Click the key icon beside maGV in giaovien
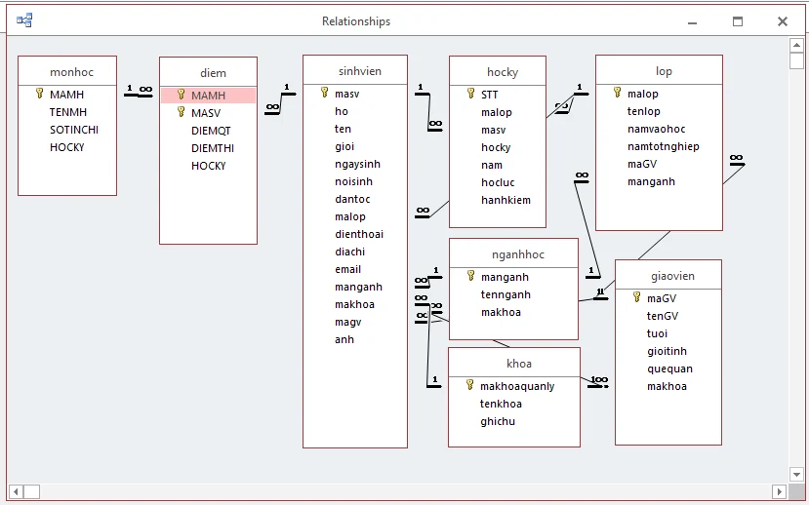The height and width of the screenshot is (505, 809). 637,298
